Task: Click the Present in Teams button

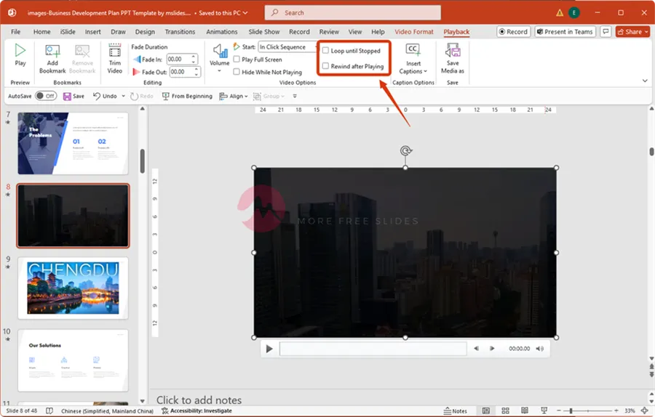Action: pyautogui.click(x=565, y=32)
